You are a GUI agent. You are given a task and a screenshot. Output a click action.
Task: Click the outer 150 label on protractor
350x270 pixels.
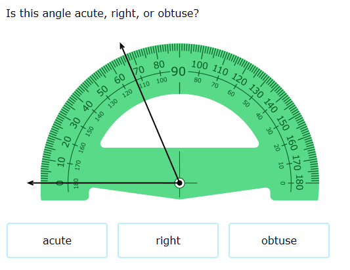(283, 124)
